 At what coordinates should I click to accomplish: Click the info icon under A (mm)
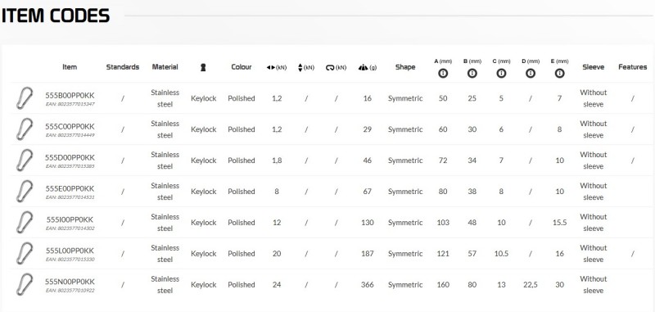[443, 74]
